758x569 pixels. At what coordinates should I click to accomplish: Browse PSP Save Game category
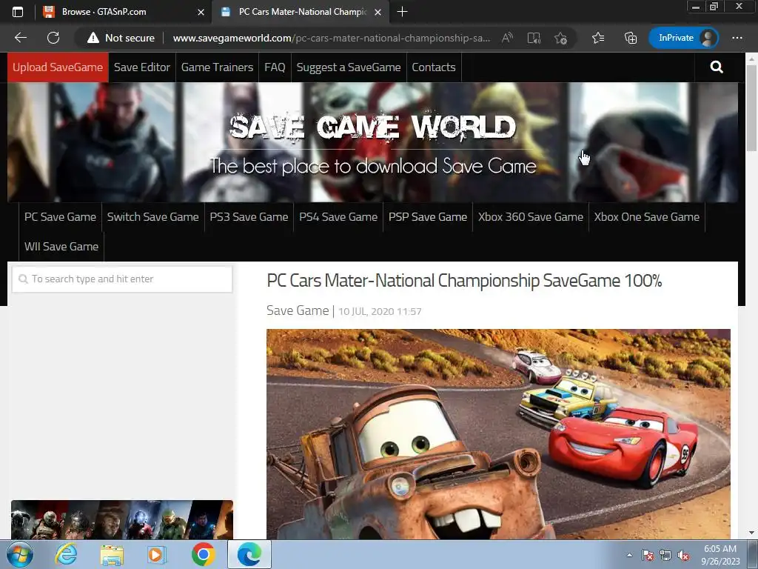pyautogui.click(x=428, y=217)
